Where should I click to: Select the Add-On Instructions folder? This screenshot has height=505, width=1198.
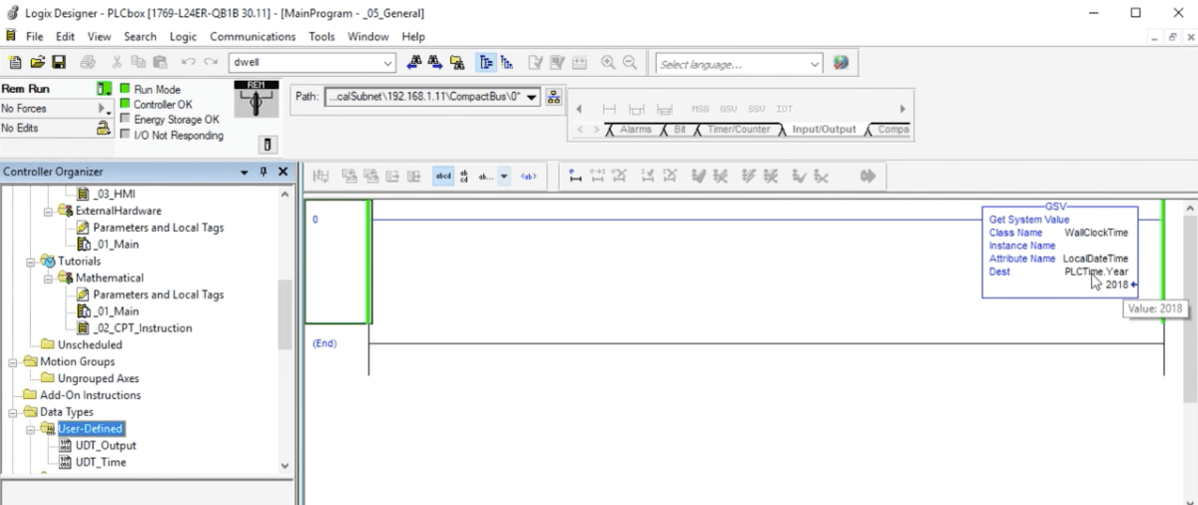pos(81,395)
